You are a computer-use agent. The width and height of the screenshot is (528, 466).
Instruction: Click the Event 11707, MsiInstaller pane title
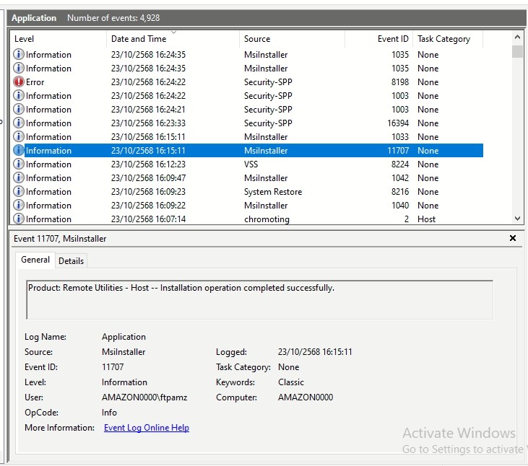click(x=60, y=239)
